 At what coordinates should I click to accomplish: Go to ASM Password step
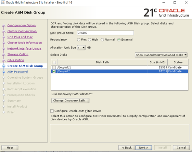[18, 72]
